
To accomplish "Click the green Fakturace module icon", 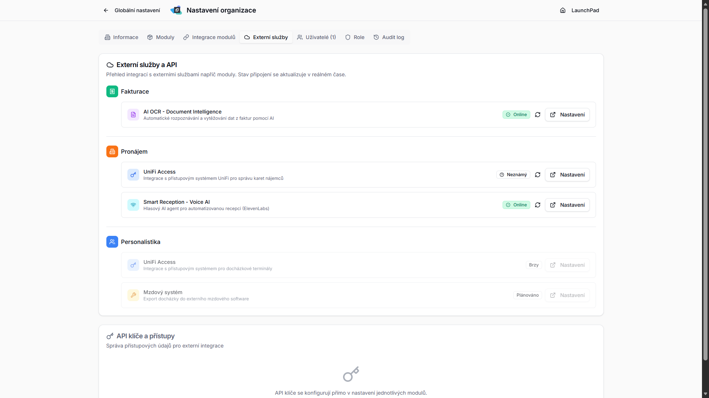I will 112,91.
